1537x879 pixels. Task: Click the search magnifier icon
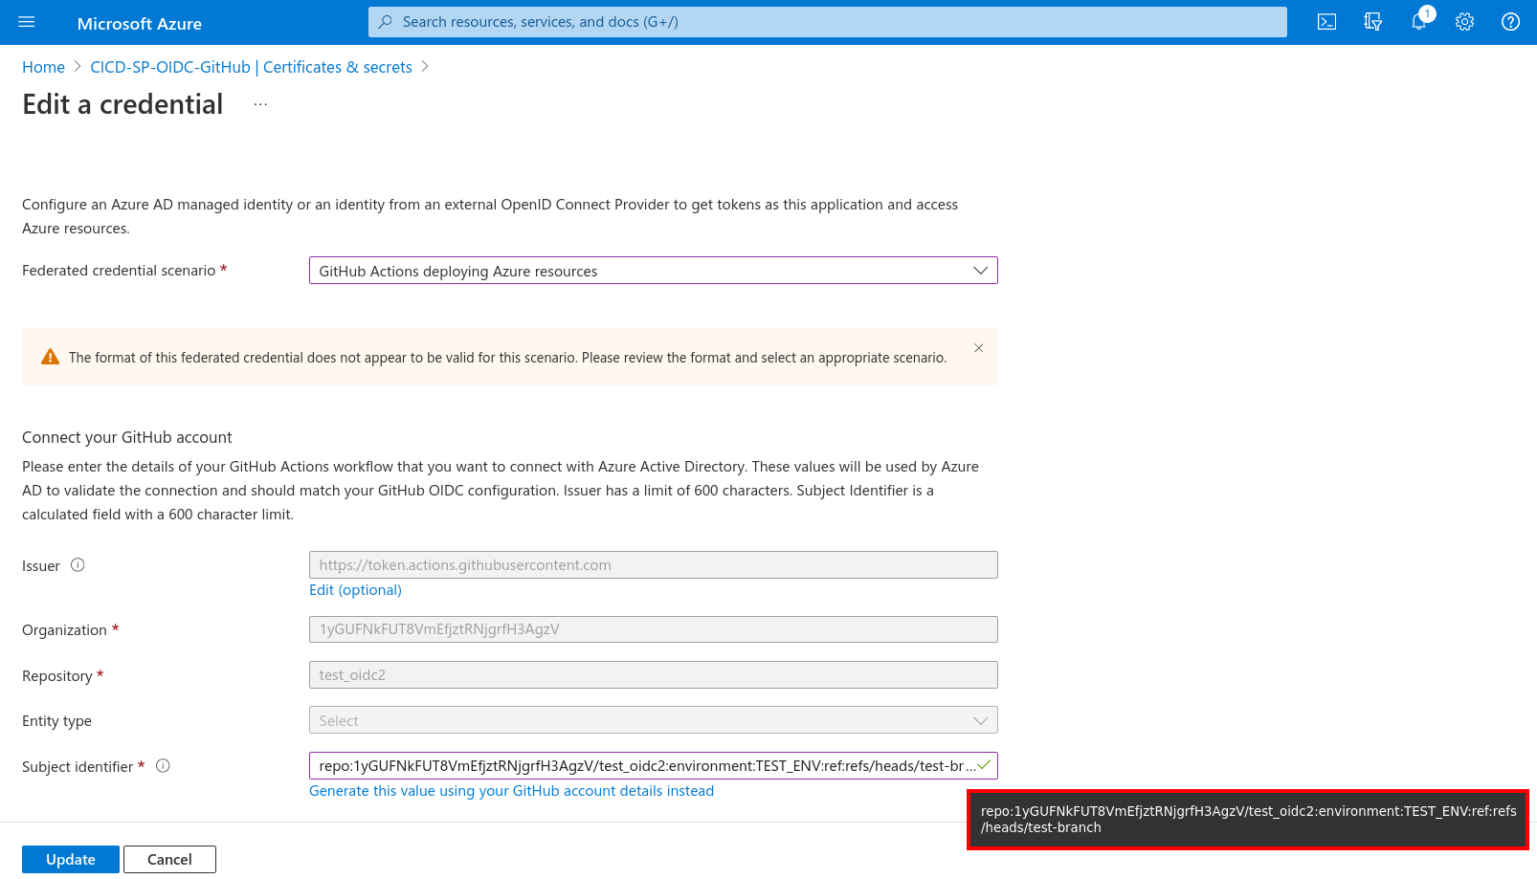(386, 22)
